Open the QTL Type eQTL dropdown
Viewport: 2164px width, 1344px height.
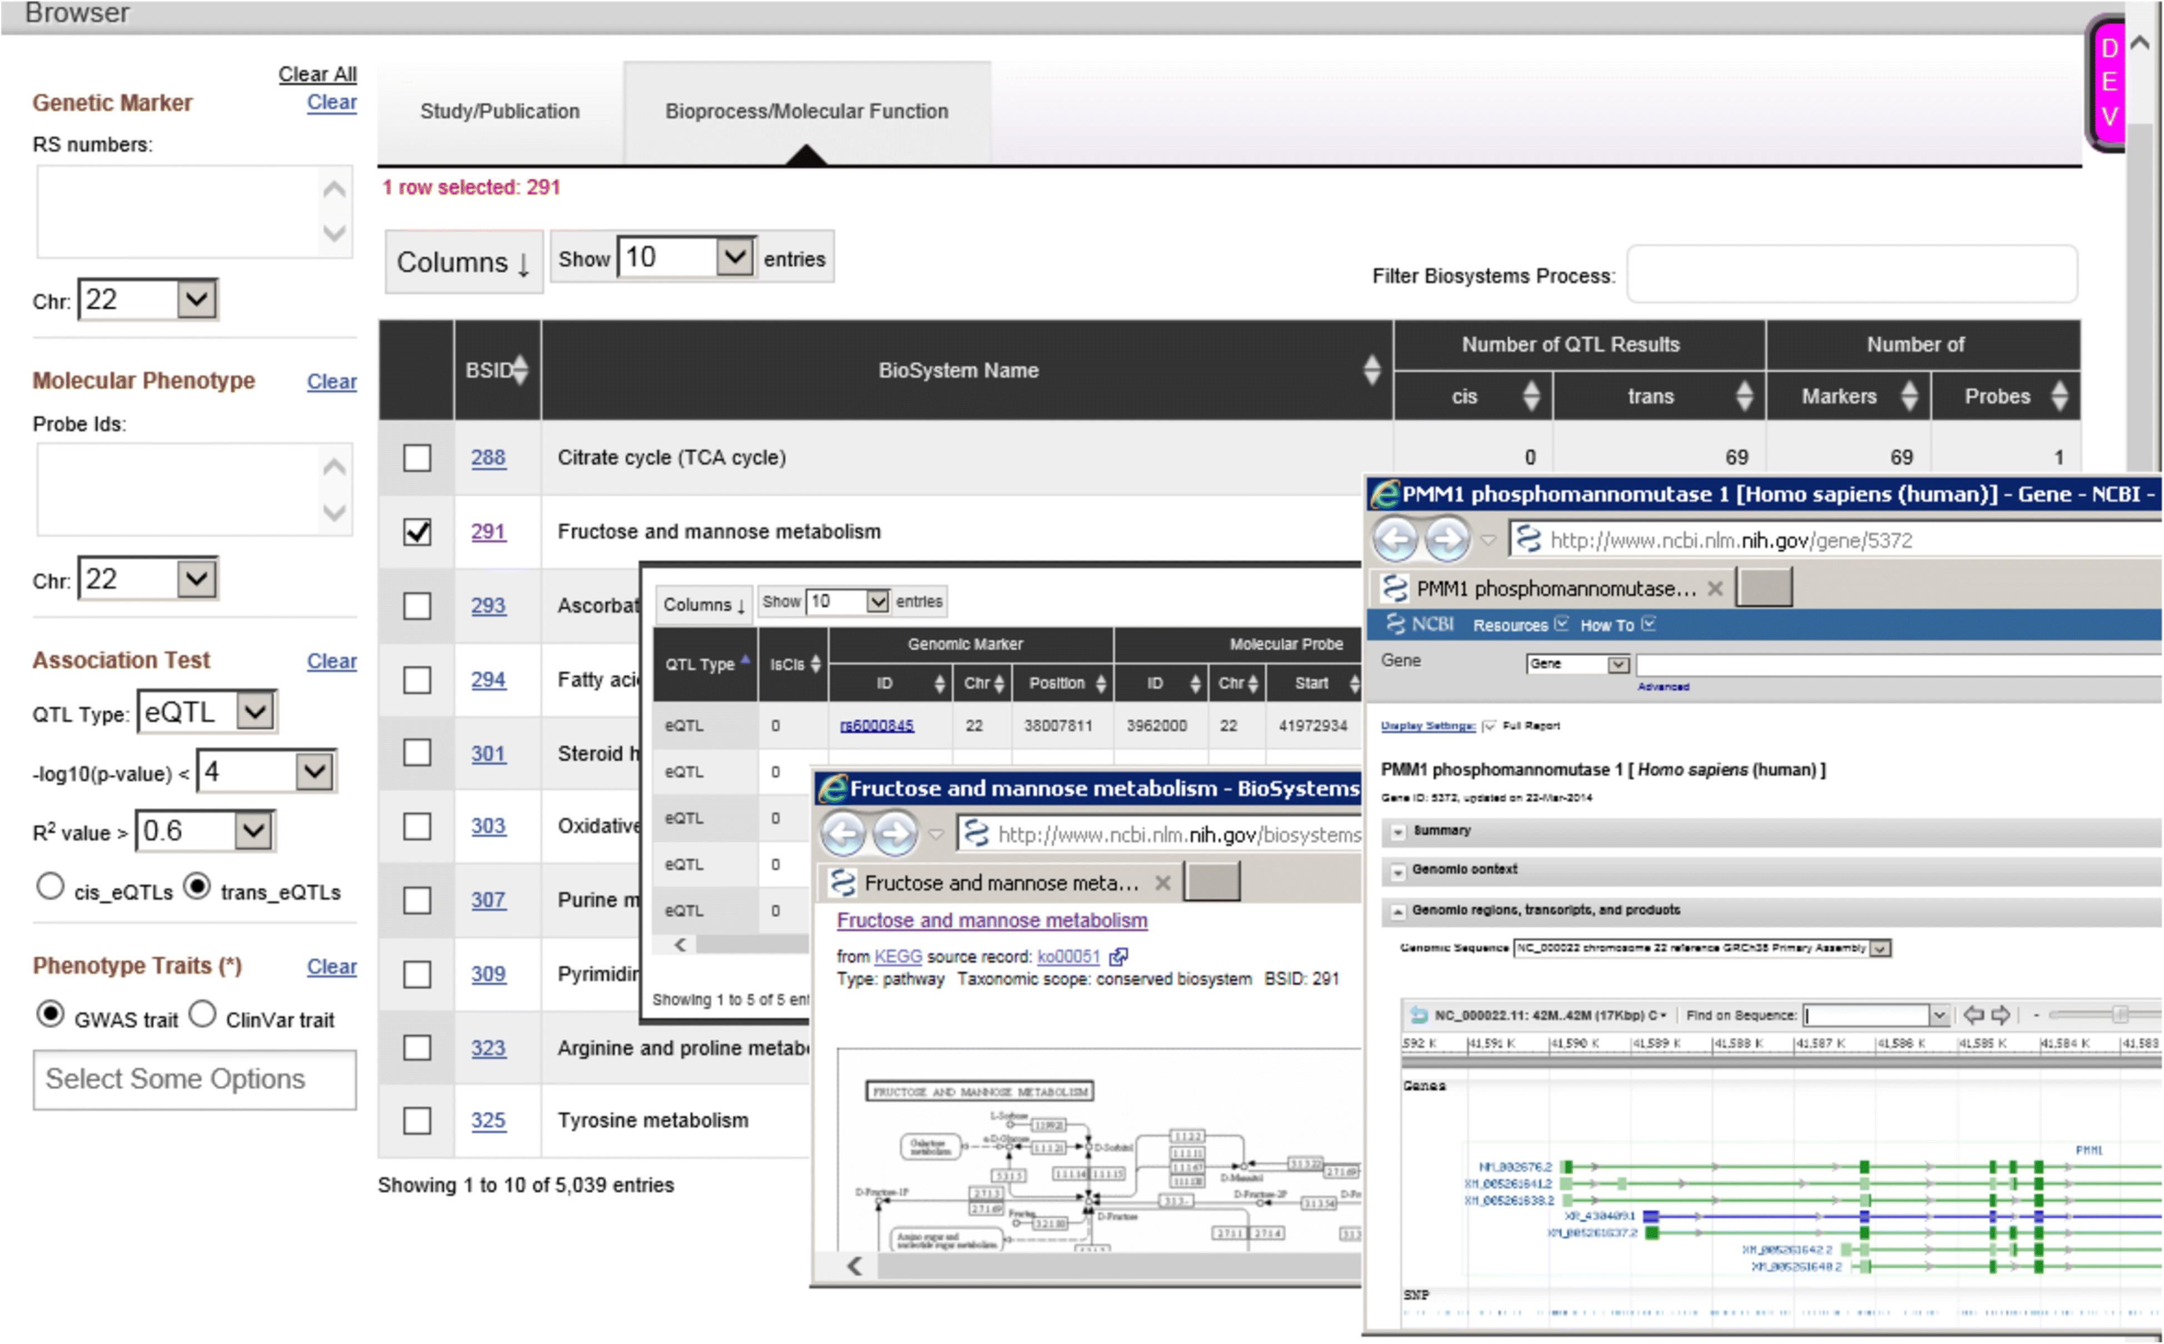[255, 712]
